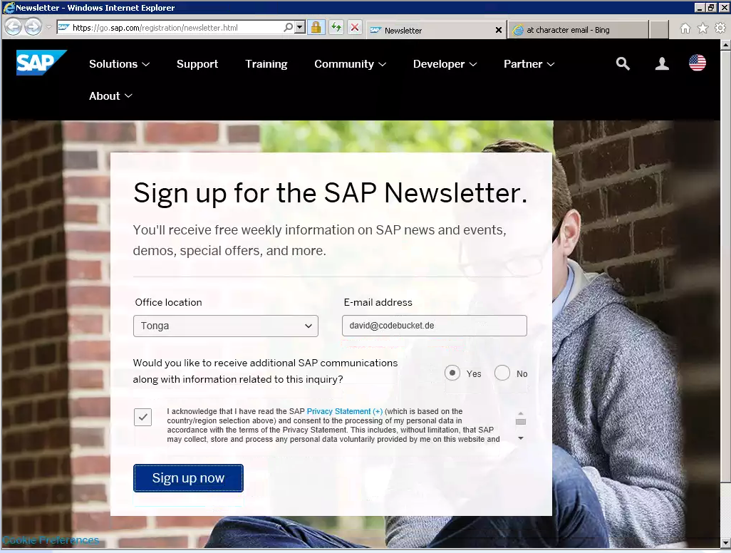
Task: Open the site search magnifier icon
Action: 623,63
